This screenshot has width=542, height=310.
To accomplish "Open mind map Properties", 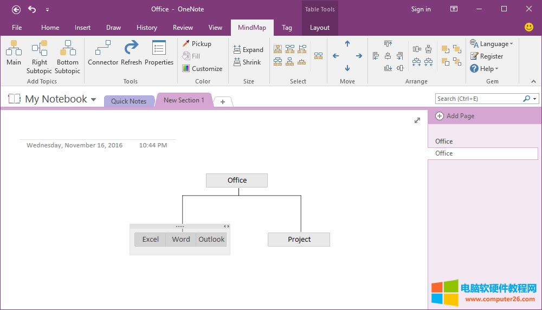I will click(159, 54).
